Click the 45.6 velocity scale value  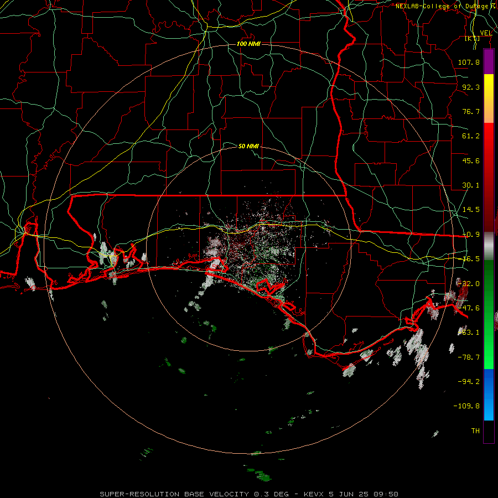point(471,160)
